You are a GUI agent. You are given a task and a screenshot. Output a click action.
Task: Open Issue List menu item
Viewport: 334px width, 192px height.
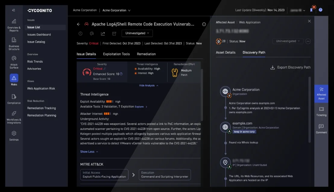(x=45, y=27)
